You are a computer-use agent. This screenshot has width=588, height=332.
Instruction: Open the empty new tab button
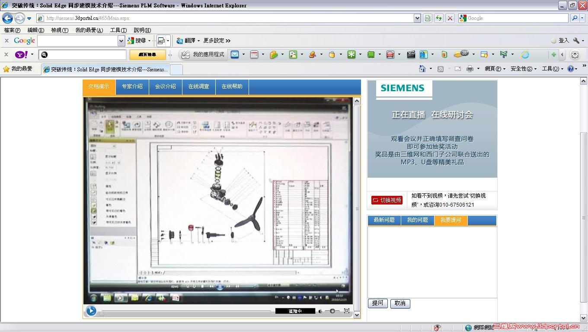tap(176, 69)
